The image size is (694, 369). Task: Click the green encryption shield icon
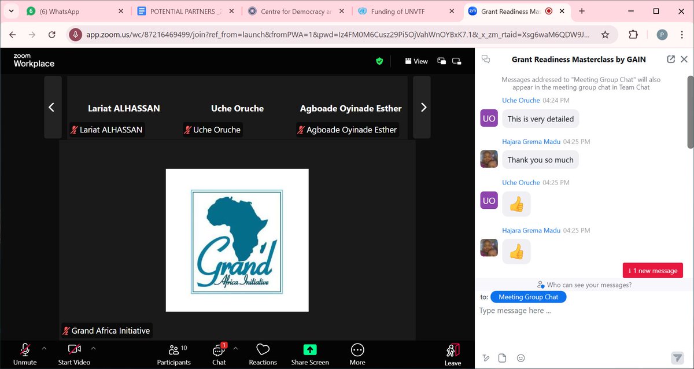pos(379,61)
